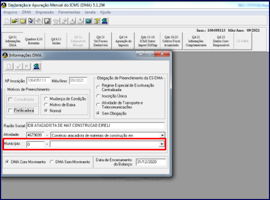Click the open folder icon in main toolbar
This screenshot has width=270, height=200.
pyautogui.click(x=15, y=21)
